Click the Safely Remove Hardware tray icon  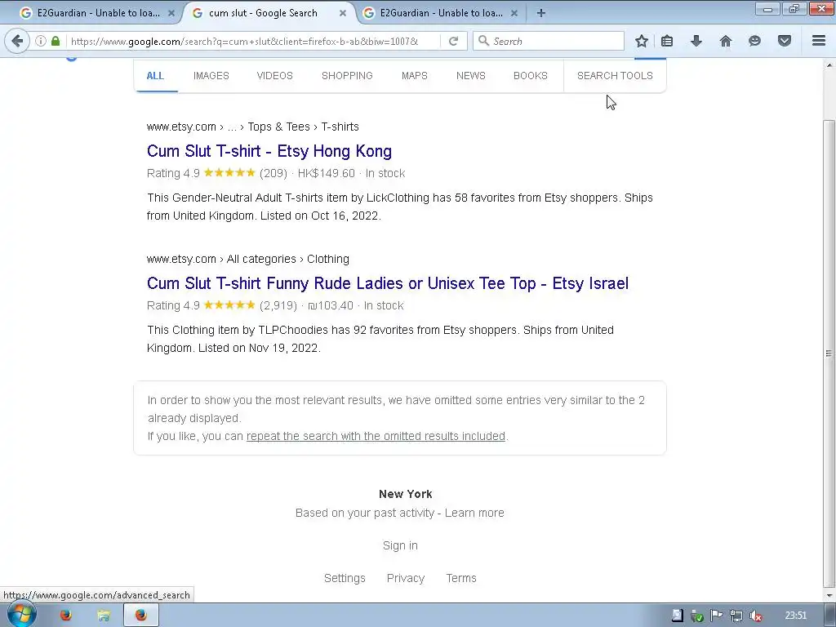(x=697, y=616)
